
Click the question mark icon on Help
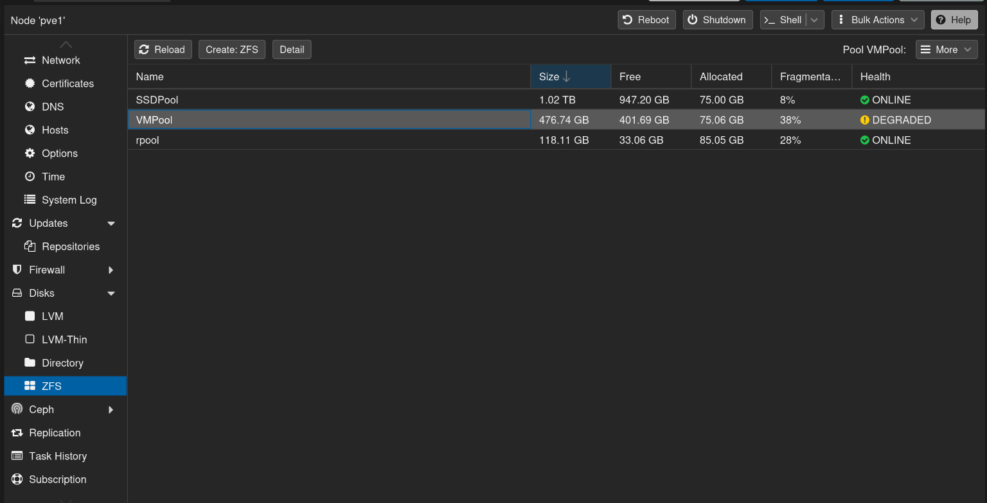coord(941,20)
